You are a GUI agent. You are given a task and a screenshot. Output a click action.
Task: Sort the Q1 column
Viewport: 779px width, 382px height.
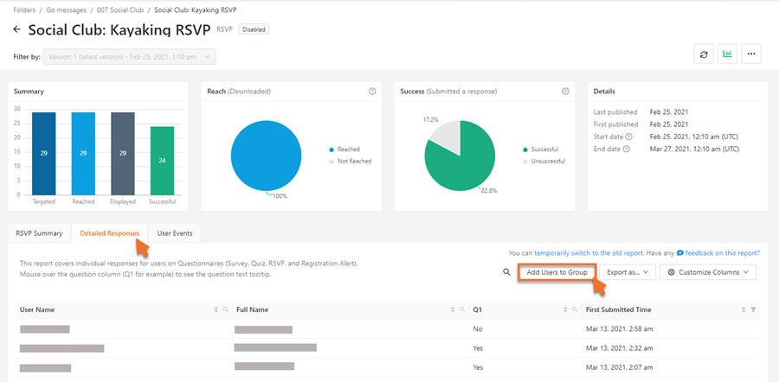[565, 309]
